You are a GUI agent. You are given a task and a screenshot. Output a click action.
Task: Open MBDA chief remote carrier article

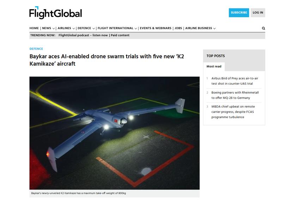(x=233, y=112)
